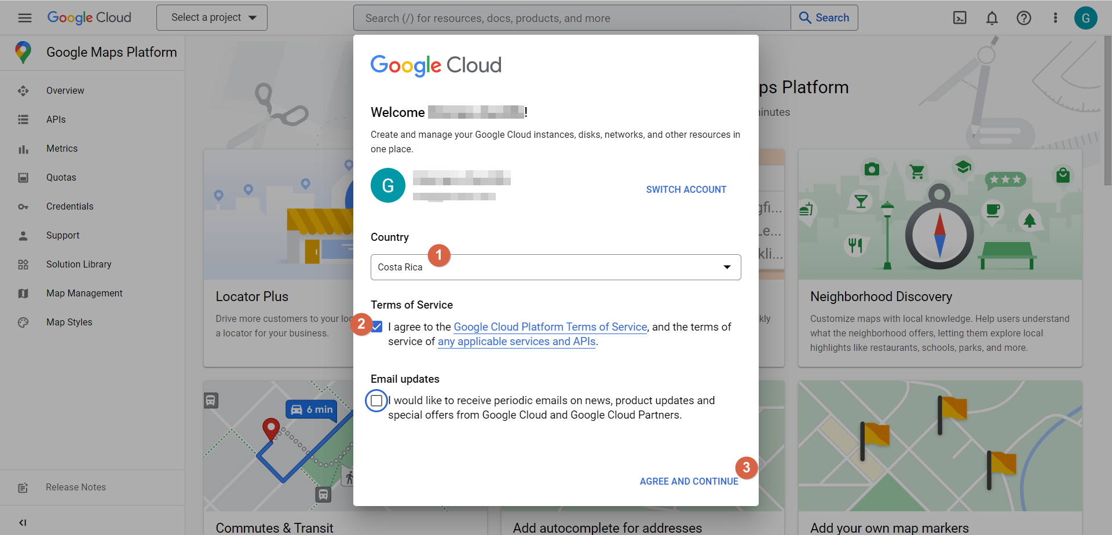Click the Release Notes document icon
The height and width of the screenshot is (535, 1112).
pos(23,488)
